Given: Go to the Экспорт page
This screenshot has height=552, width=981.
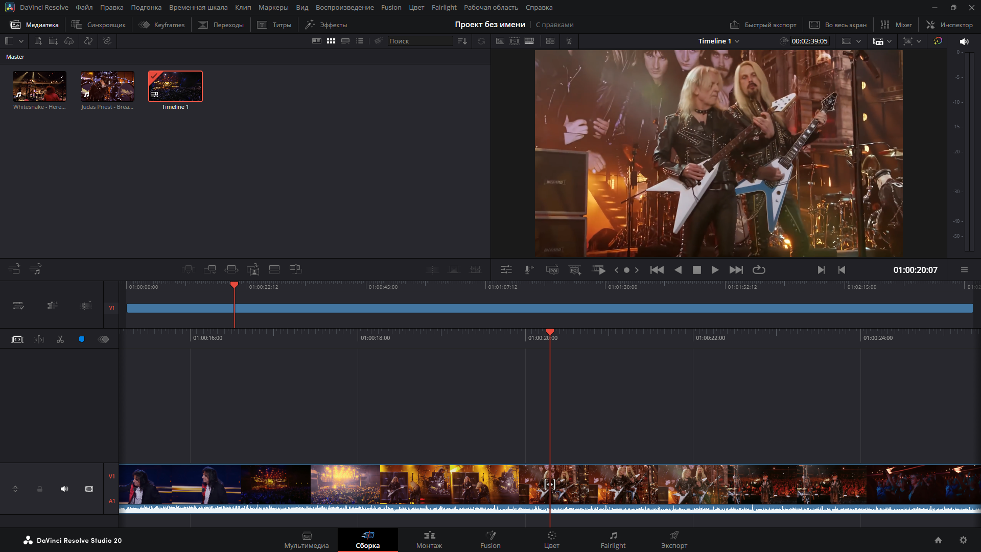Looking at the screenshot, I should pos(674,540).
